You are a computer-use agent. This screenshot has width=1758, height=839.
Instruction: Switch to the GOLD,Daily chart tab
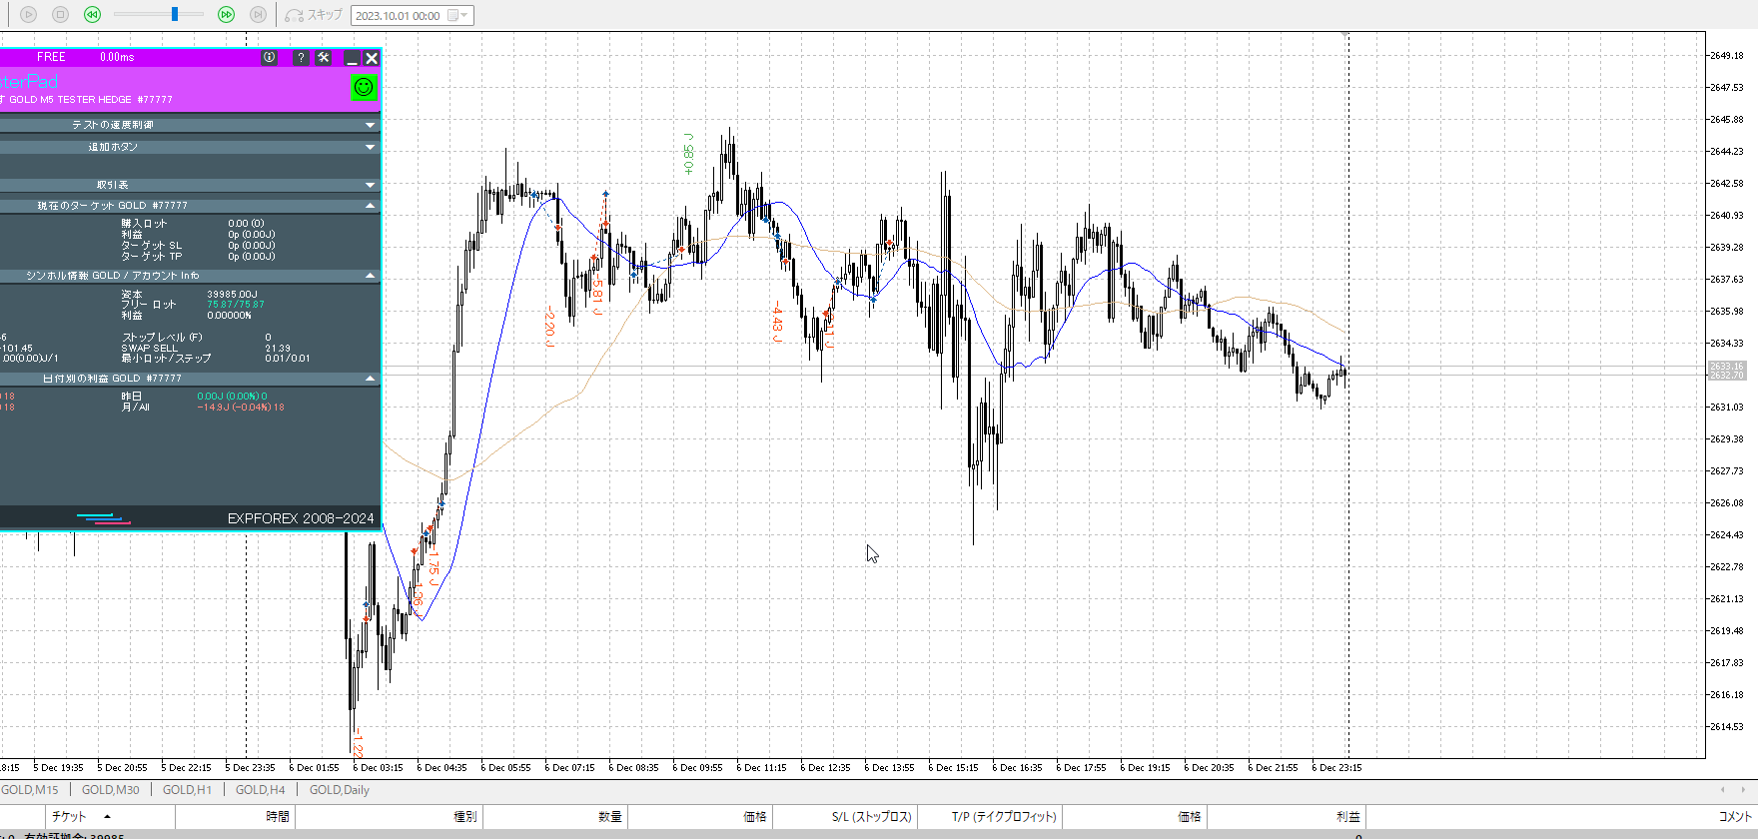[x=339, y=790]
